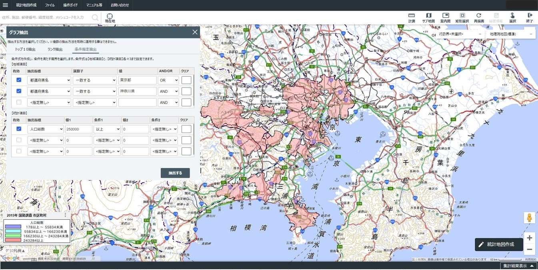Image resolution: width=538 pixels, height=270 pixels.
Task: Click the 再描画 redraw icon
Action: [479, 18]
